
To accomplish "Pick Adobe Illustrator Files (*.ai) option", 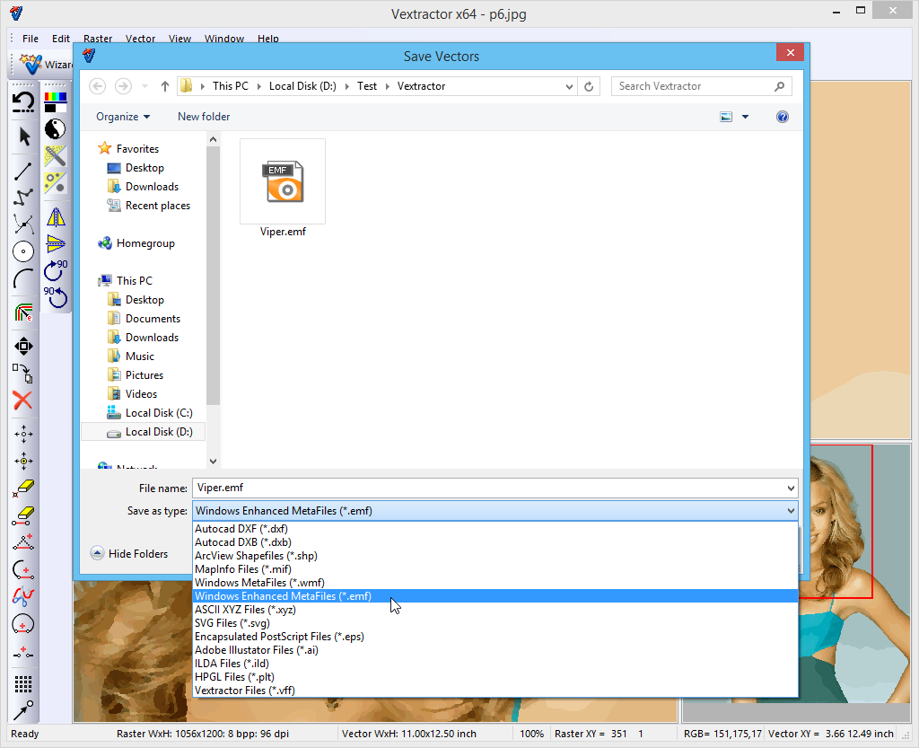I will tap(257, 650).
